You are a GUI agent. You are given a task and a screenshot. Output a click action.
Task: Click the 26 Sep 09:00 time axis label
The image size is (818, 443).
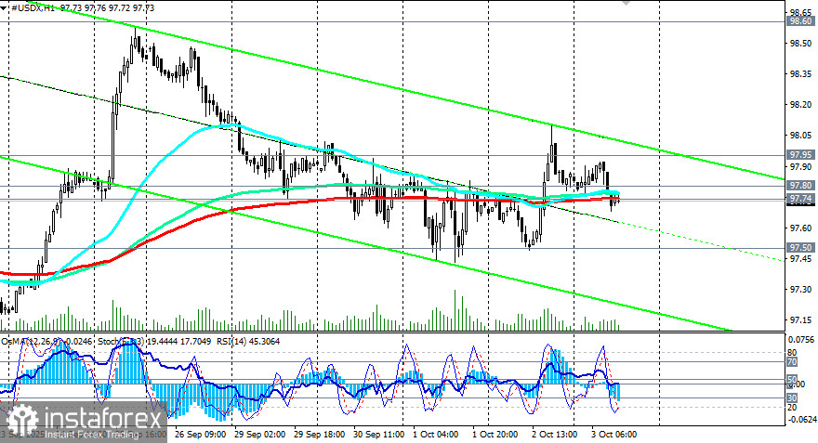pos(201,434)
